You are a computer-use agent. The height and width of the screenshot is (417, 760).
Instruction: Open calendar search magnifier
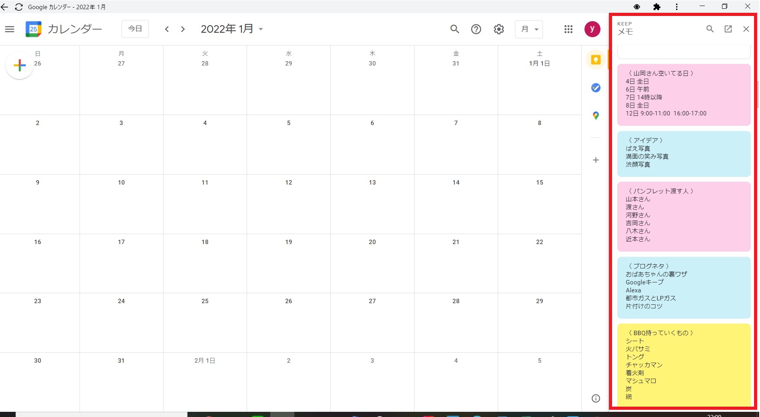(455, 29)
